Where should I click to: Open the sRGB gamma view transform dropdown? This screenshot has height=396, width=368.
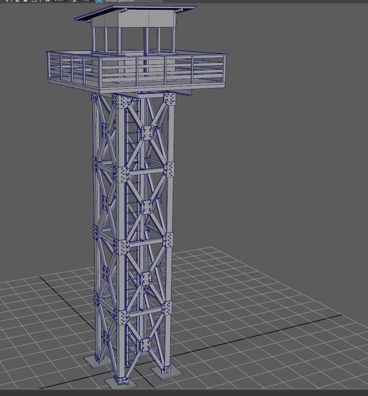tap(133, 1)
